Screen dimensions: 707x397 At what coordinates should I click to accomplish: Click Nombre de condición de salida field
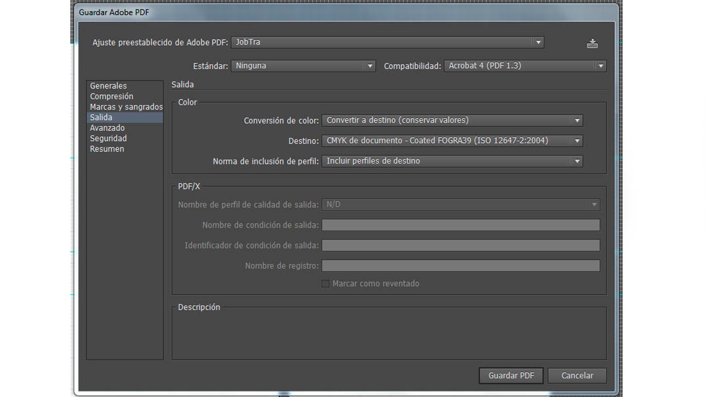(x=461, y=225)
